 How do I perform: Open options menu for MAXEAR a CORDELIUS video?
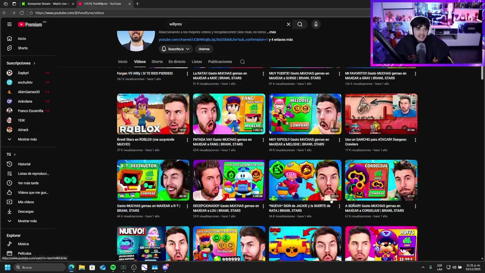click(415, 206)
